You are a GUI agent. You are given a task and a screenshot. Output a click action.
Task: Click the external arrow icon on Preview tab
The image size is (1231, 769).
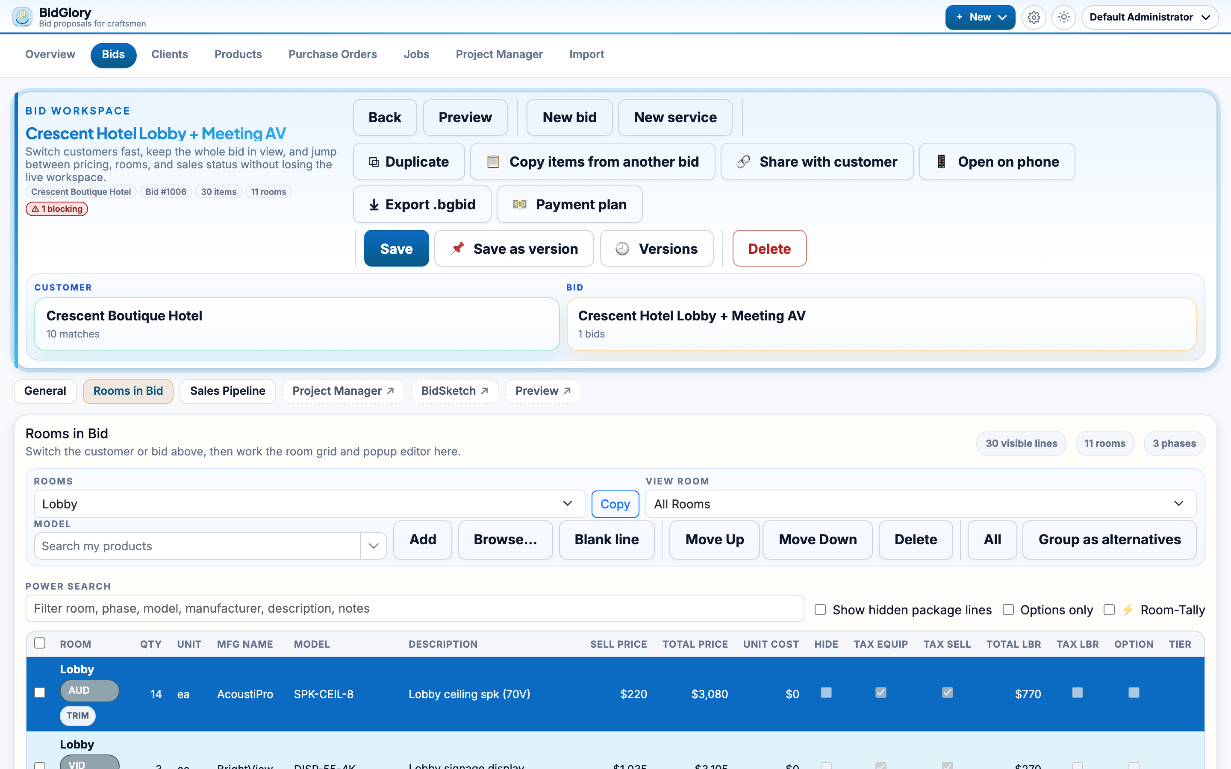(x=567, y=390)
